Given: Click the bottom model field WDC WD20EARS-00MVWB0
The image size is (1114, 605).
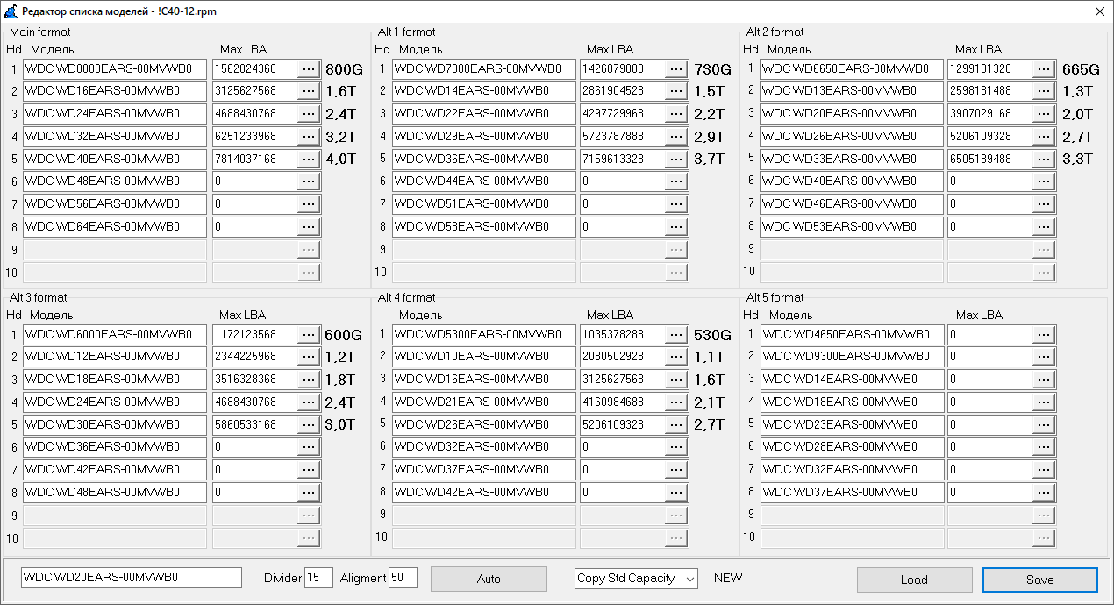Looking at the screenshot, I should click(132, 578).
